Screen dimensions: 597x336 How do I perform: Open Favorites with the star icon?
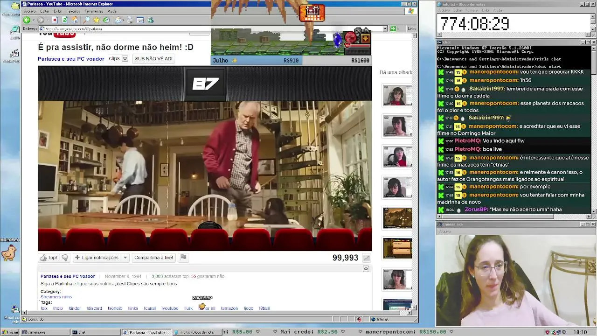[x=96, y=20]
